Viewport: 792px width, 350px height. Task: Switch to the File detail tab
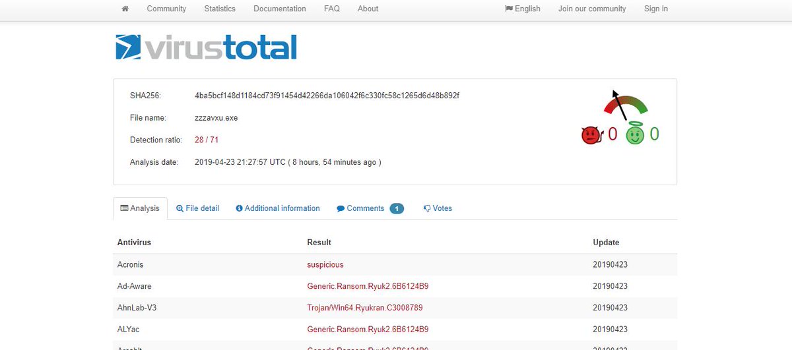197,208
